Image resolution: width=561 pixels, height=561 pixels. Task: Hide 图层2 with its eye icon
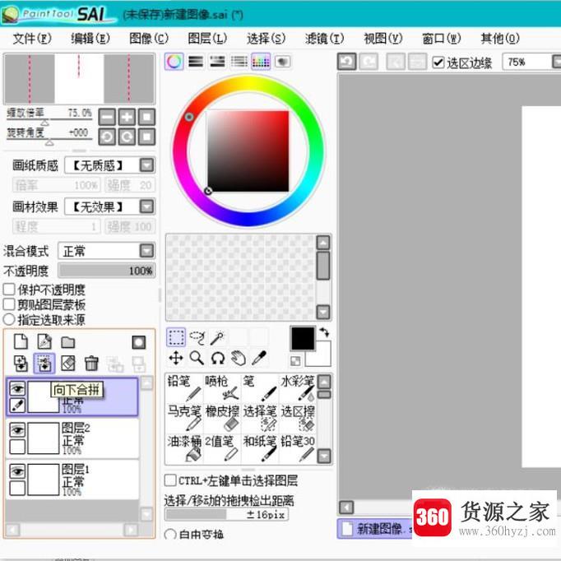click(17, 429)
